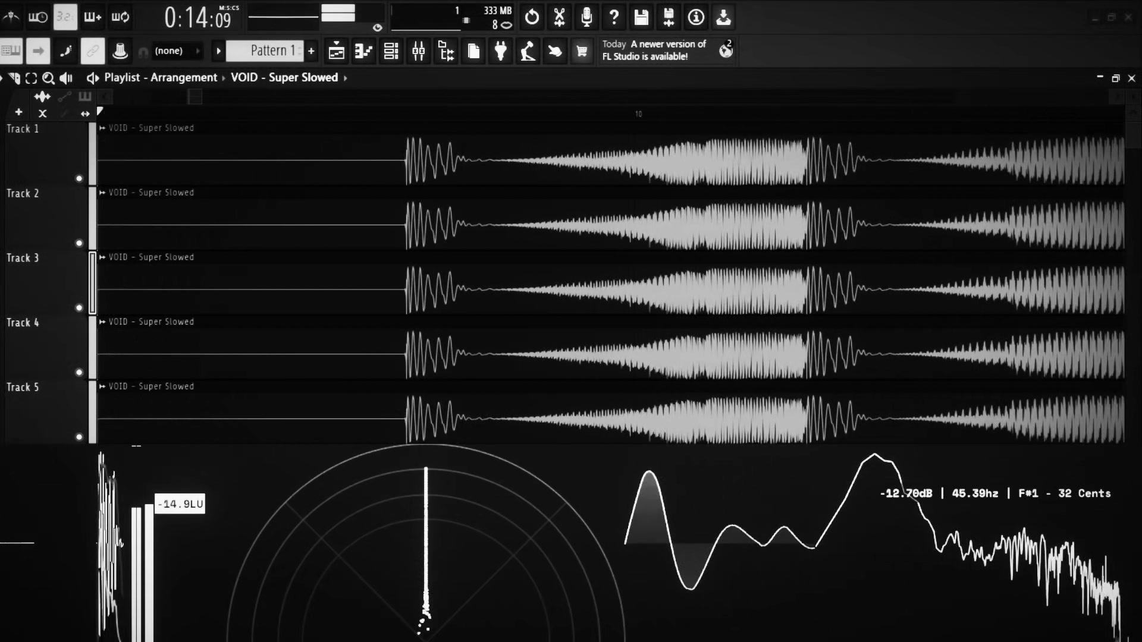The height and width of the screenshot is (642, 1142).
Task: Toggle typing keyboard to piano
Action: point(11,51)
